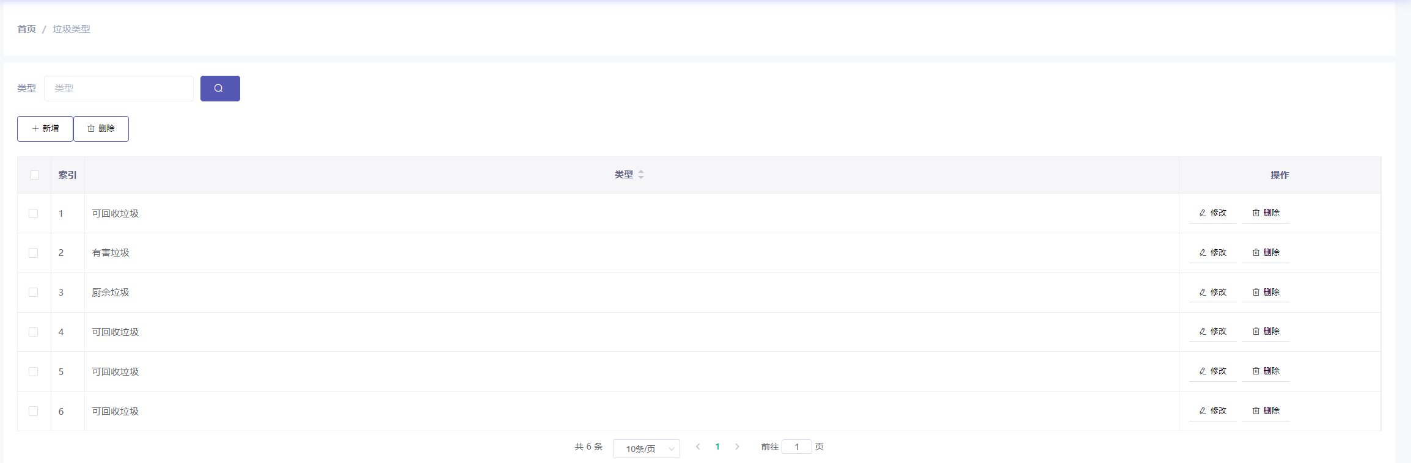Select page 1 in pagination
Viewport: 1411px width, 463px height.
(717, 447)
